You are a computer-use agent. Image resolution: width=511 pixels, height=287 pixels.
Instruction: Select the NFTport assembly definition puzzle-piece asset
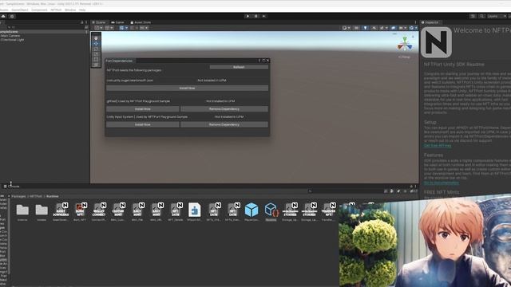click(x=195, y=210)
